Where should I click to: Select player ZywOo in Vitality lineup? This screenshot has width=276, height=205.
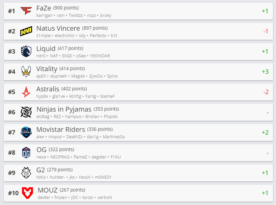(95, 76)
